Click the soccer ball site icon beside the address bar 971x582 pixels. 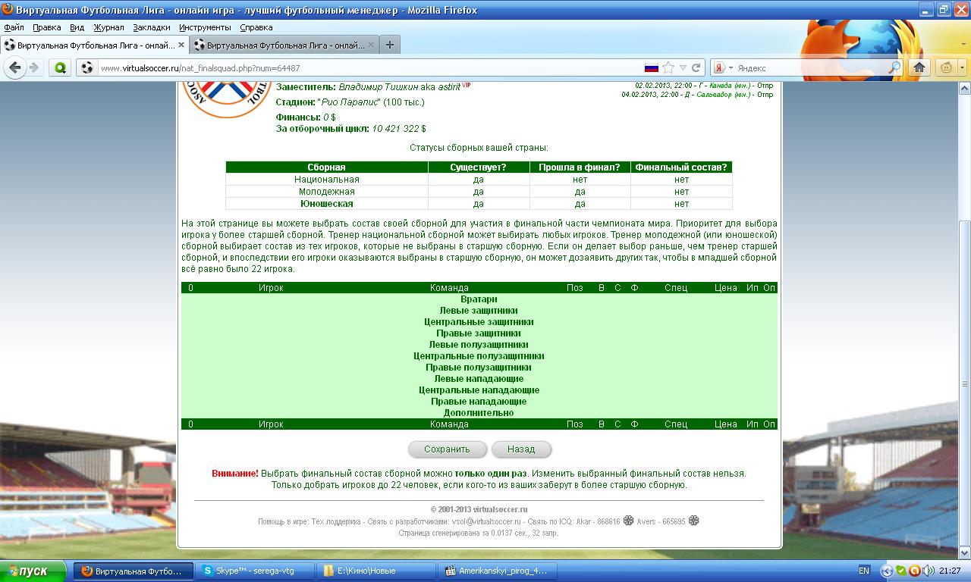(86, 67)
